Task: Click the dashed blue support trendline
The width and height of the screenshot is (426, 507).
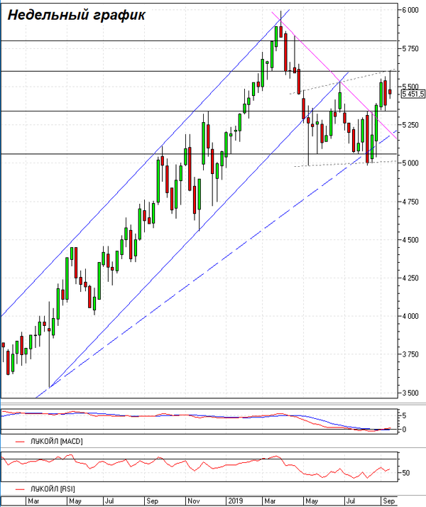Action: click(x=194, y=279)
